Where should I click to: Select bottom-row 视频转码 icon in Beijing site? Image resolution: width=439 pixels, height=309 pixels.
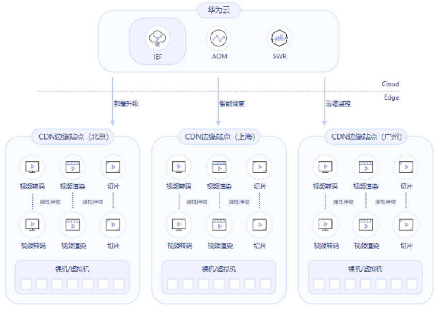[33, 225]
